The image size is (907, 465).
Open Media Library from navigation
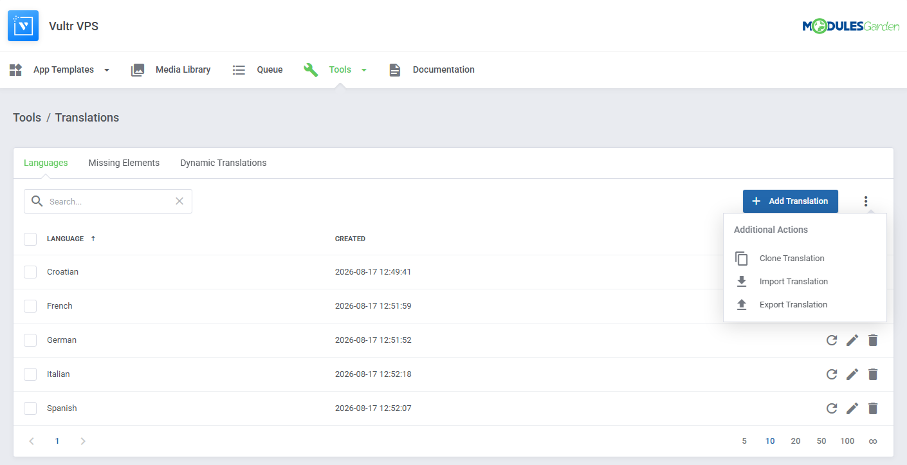183,70
